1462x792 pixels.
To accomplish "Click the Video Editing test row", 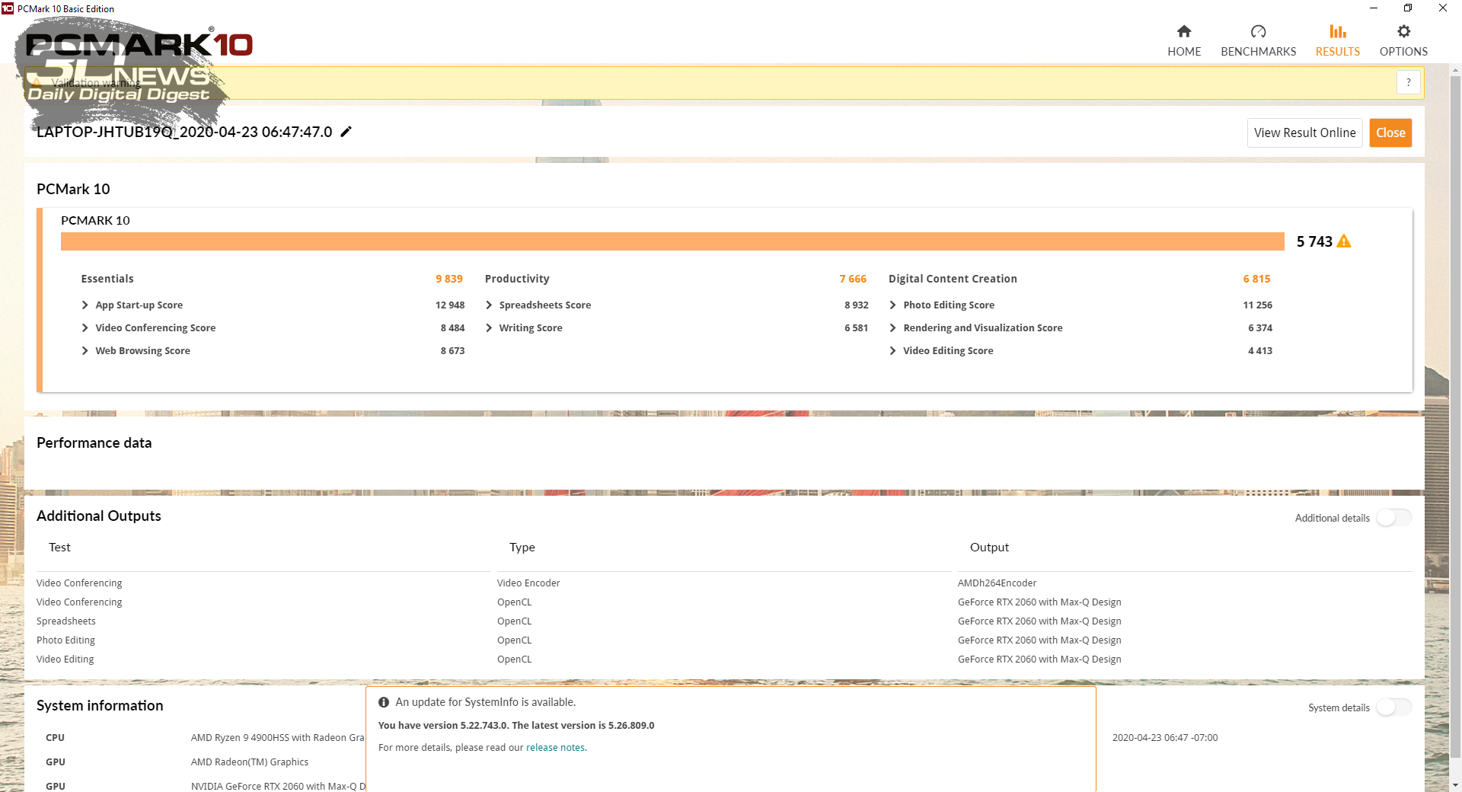I will click(65, 659).
